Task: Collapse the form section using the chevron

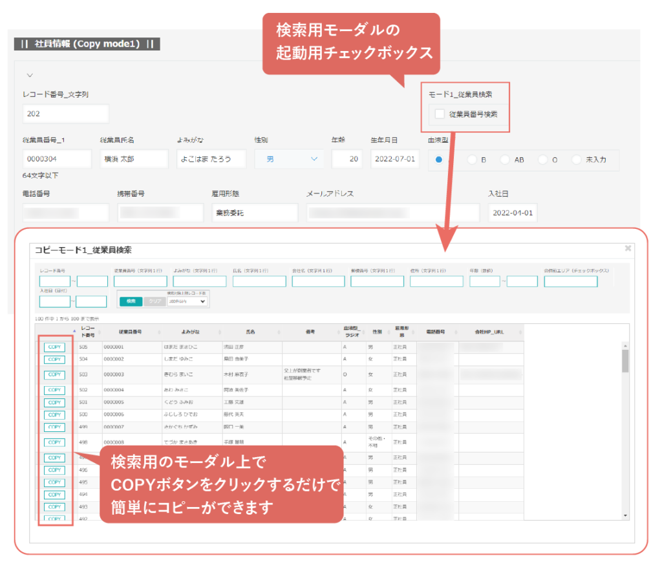Action: click(x=30, y=75)
